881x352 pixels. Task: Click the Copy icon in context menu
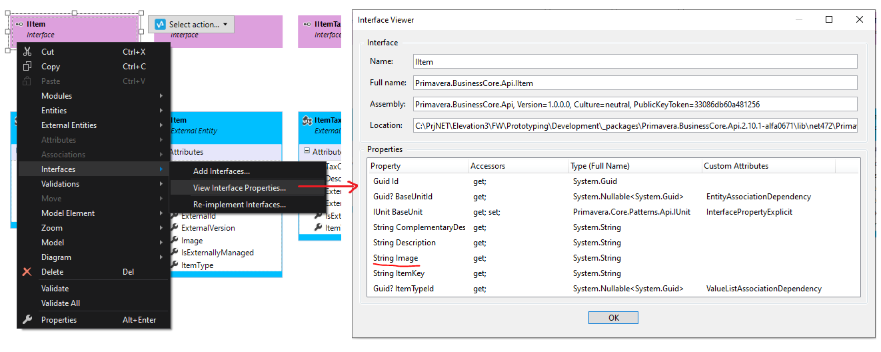coord(27,67)
